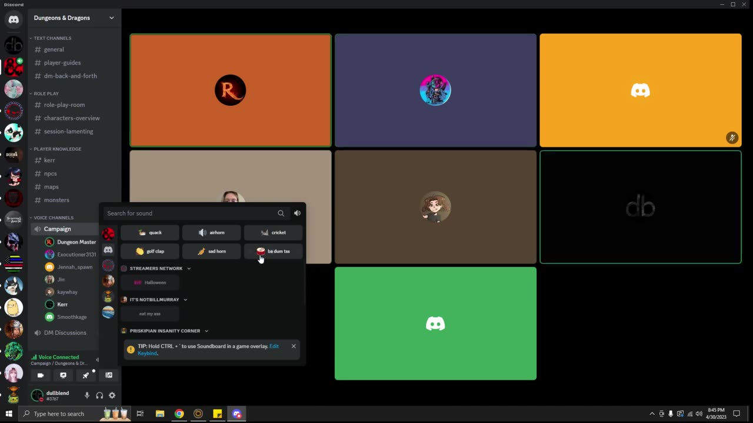The width and height of the screenshot is (753, 423).
Task: Play the Halloween sound
Action: (x=150, y=283)
